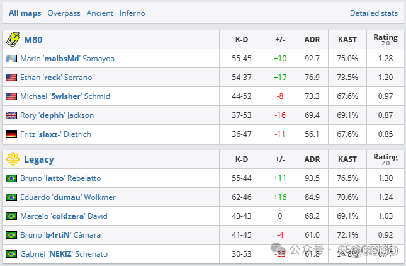
Task: Switch to the Overpass map tab
Action: [64, 13]
